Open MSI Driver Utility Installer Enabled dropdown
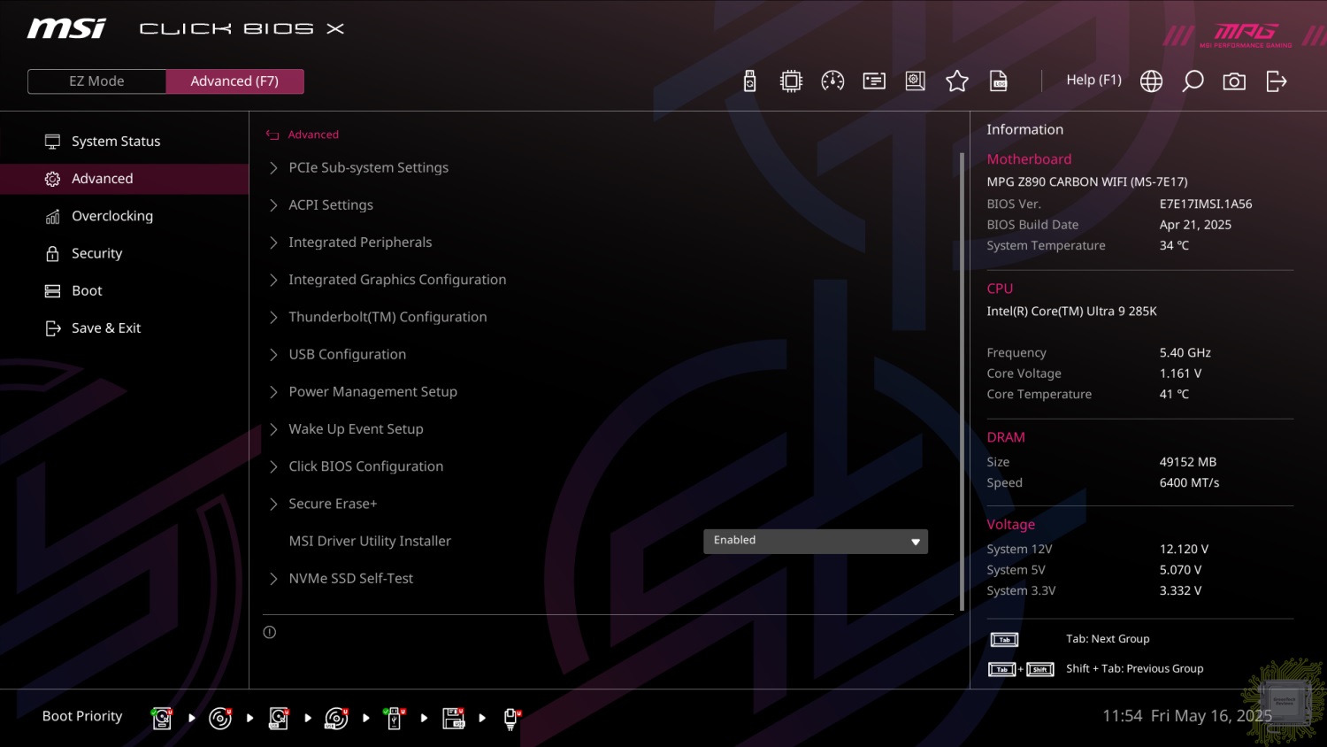This screenshot has height=747, width=1327. pos(815,541)
